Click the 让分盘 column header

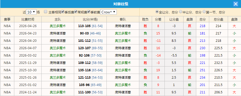pos(174,19)
